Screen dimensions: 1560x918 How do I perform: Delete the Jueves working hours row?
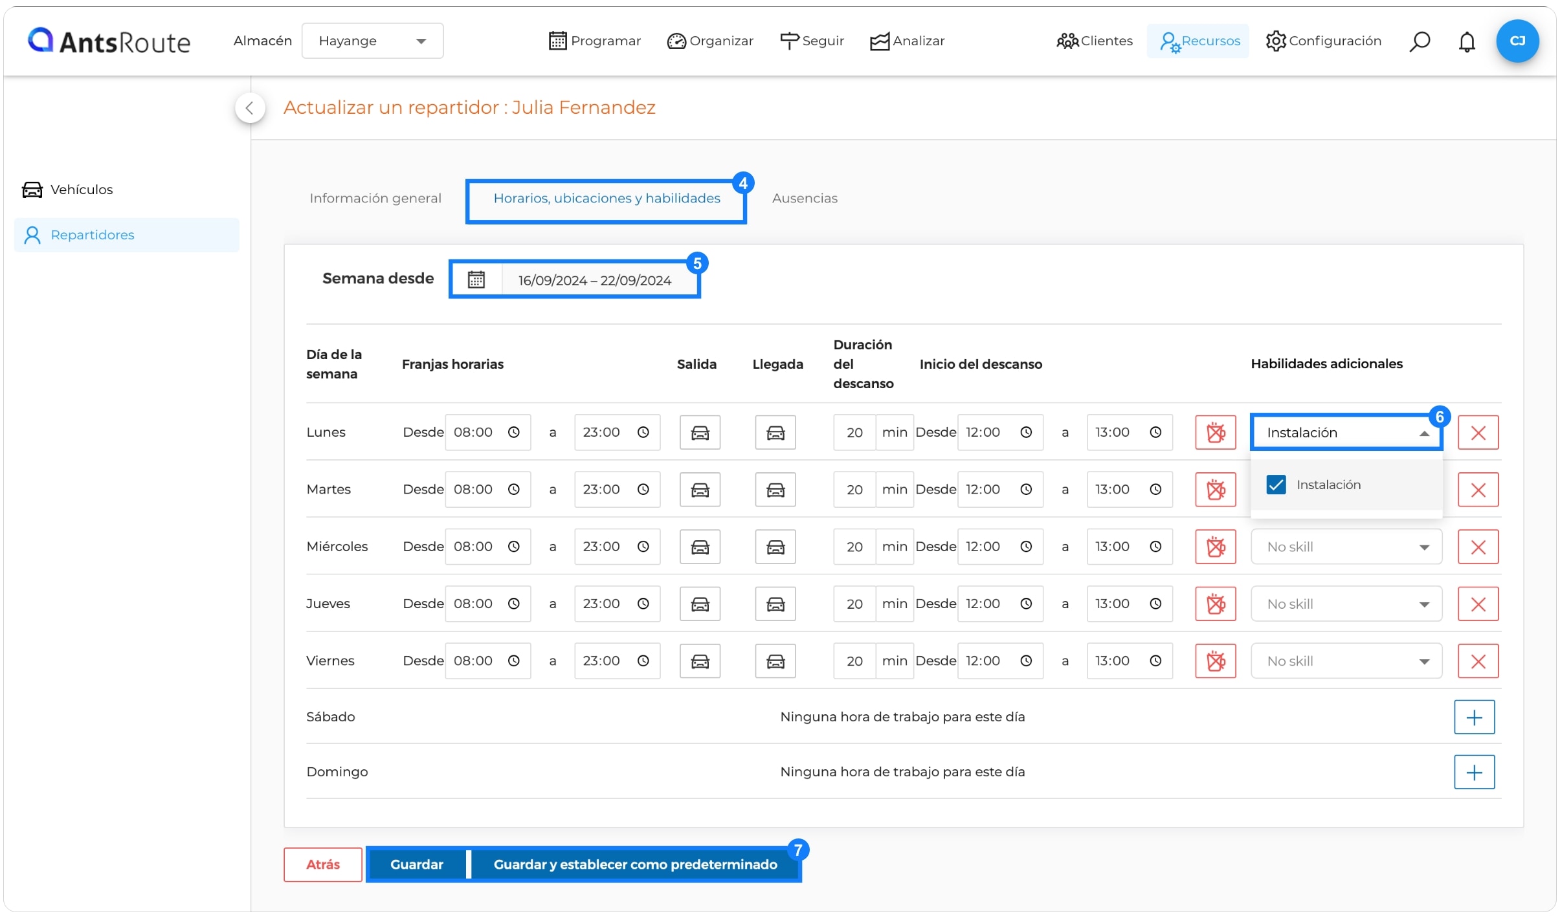click(x=1478, y=604)
